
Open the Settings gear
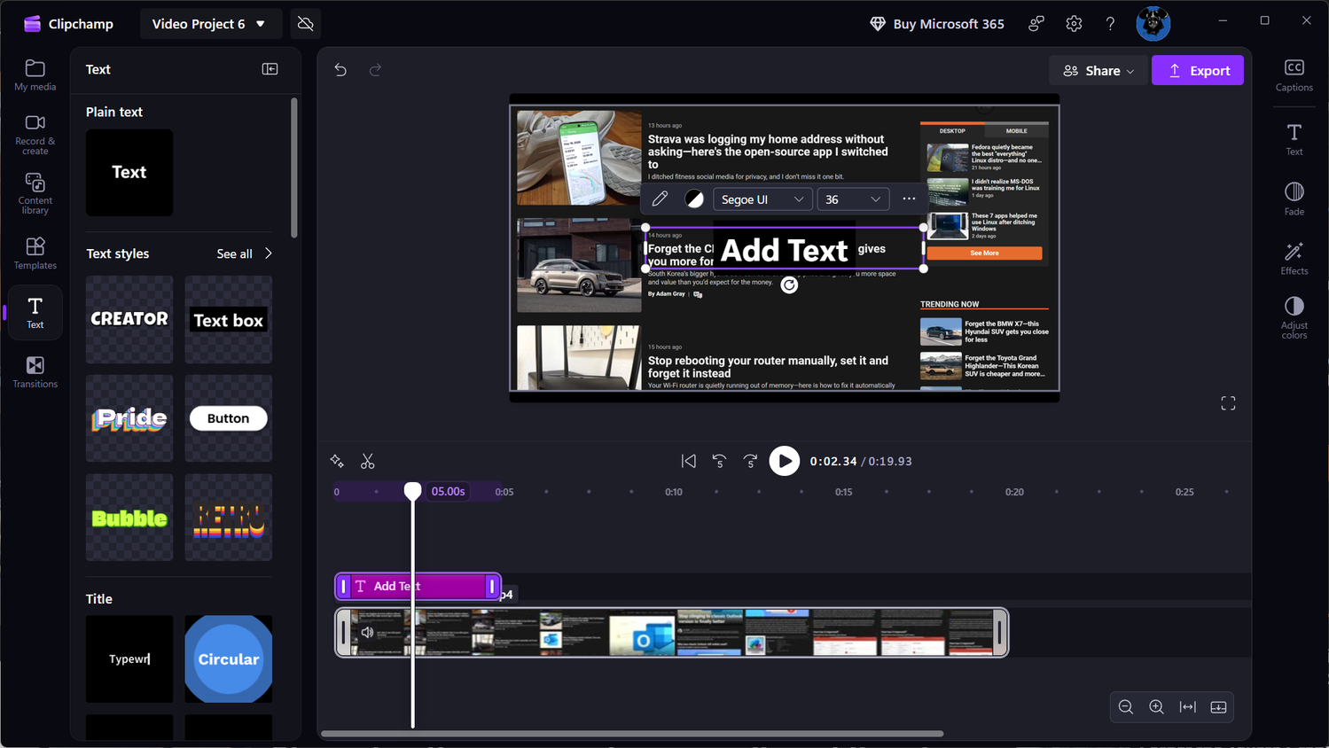tap(1074, 24)
